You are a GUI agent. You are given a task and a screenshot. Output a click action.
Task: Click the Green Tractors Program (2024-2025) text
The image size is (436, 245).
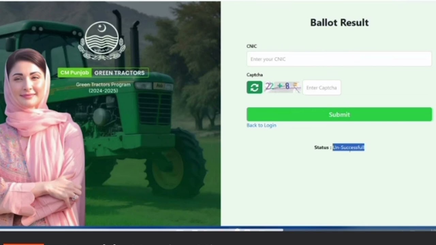pos(103,88)
